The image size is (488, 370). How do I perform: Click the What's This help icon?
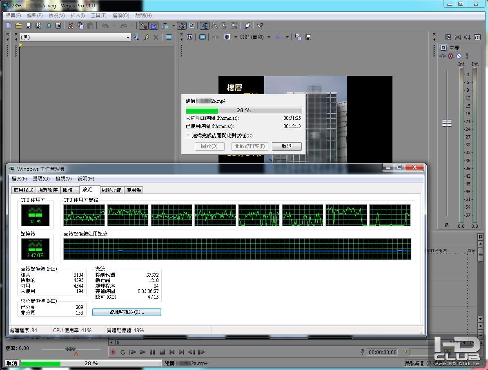click(x=261, y=26)
